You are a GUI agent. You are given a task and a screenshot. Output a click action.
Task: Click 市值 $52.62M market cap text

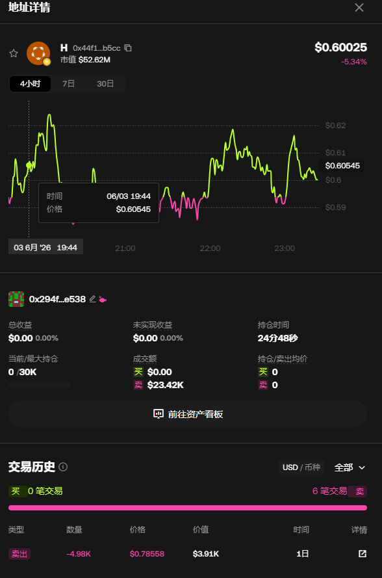86,60
